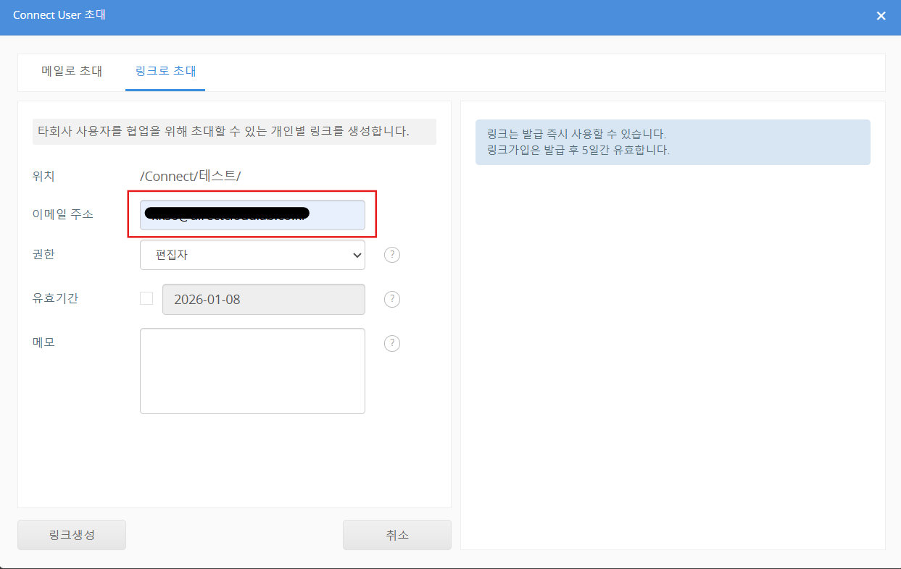Click inside the 메모 text area
Image resolution: width=901 pixels, height=569 pixels.
[x=252, y=371]
